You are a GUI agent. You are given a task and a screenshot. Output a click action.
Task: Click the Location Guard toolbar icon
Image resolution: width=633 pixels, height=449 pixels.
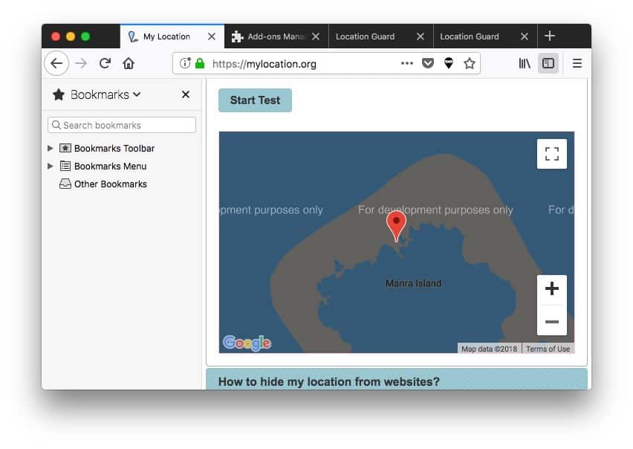pyautogui.click(x=448, y=64)
